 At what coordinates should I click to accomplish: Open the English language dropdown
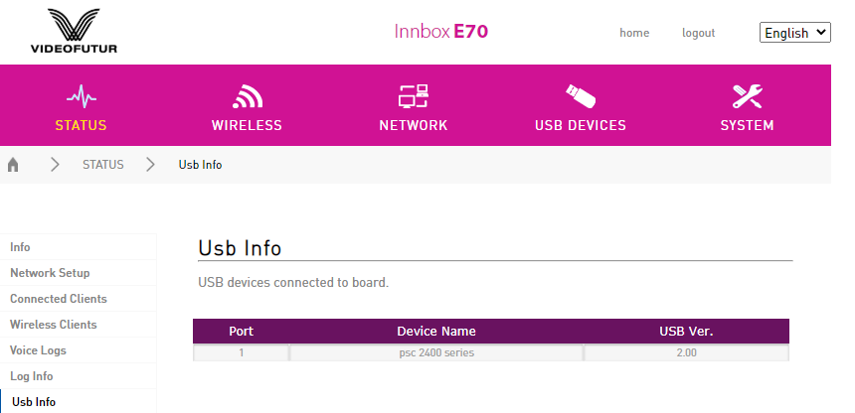pos(794,33)
